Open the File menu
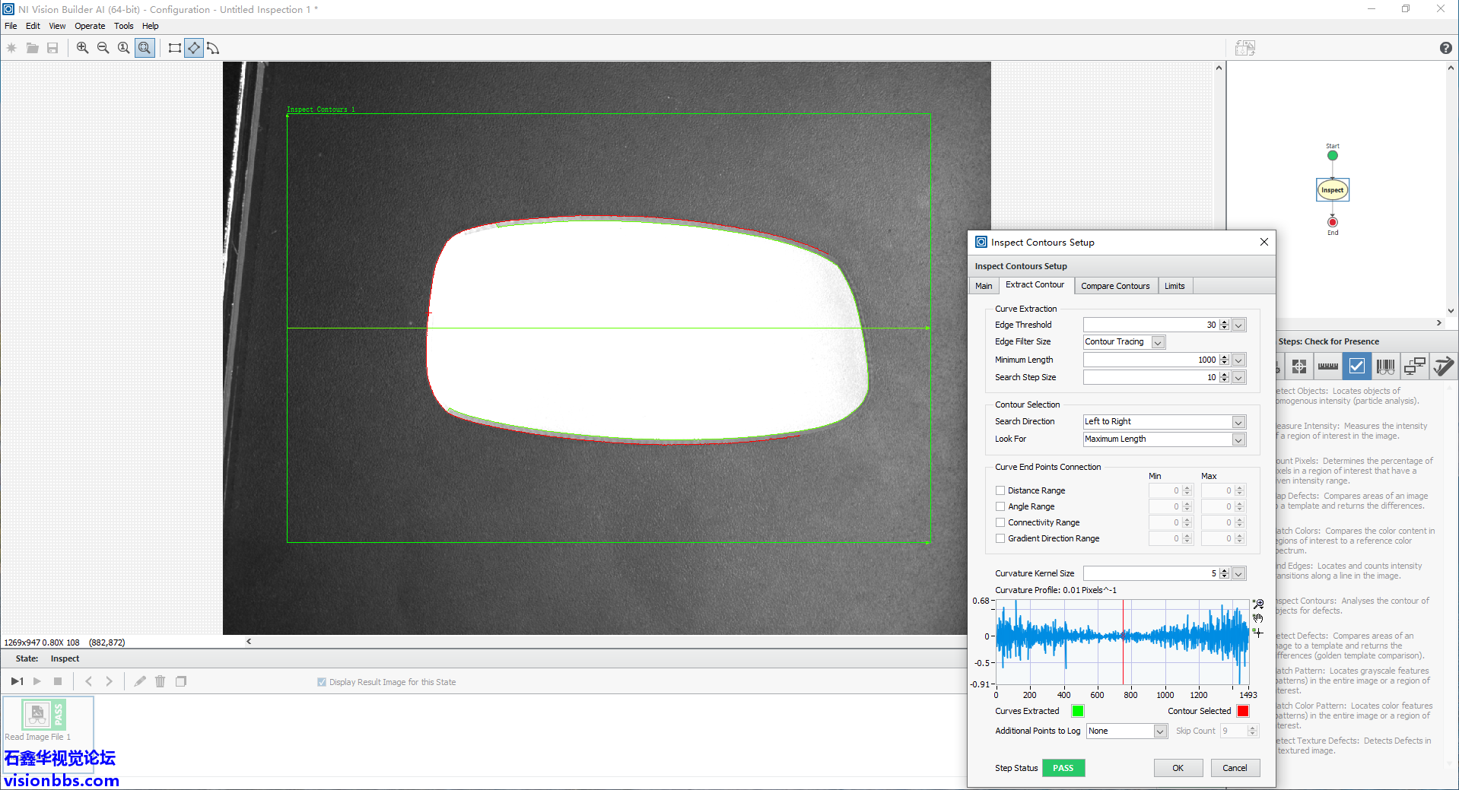The image size is (1459, 790). pos(11,26)
